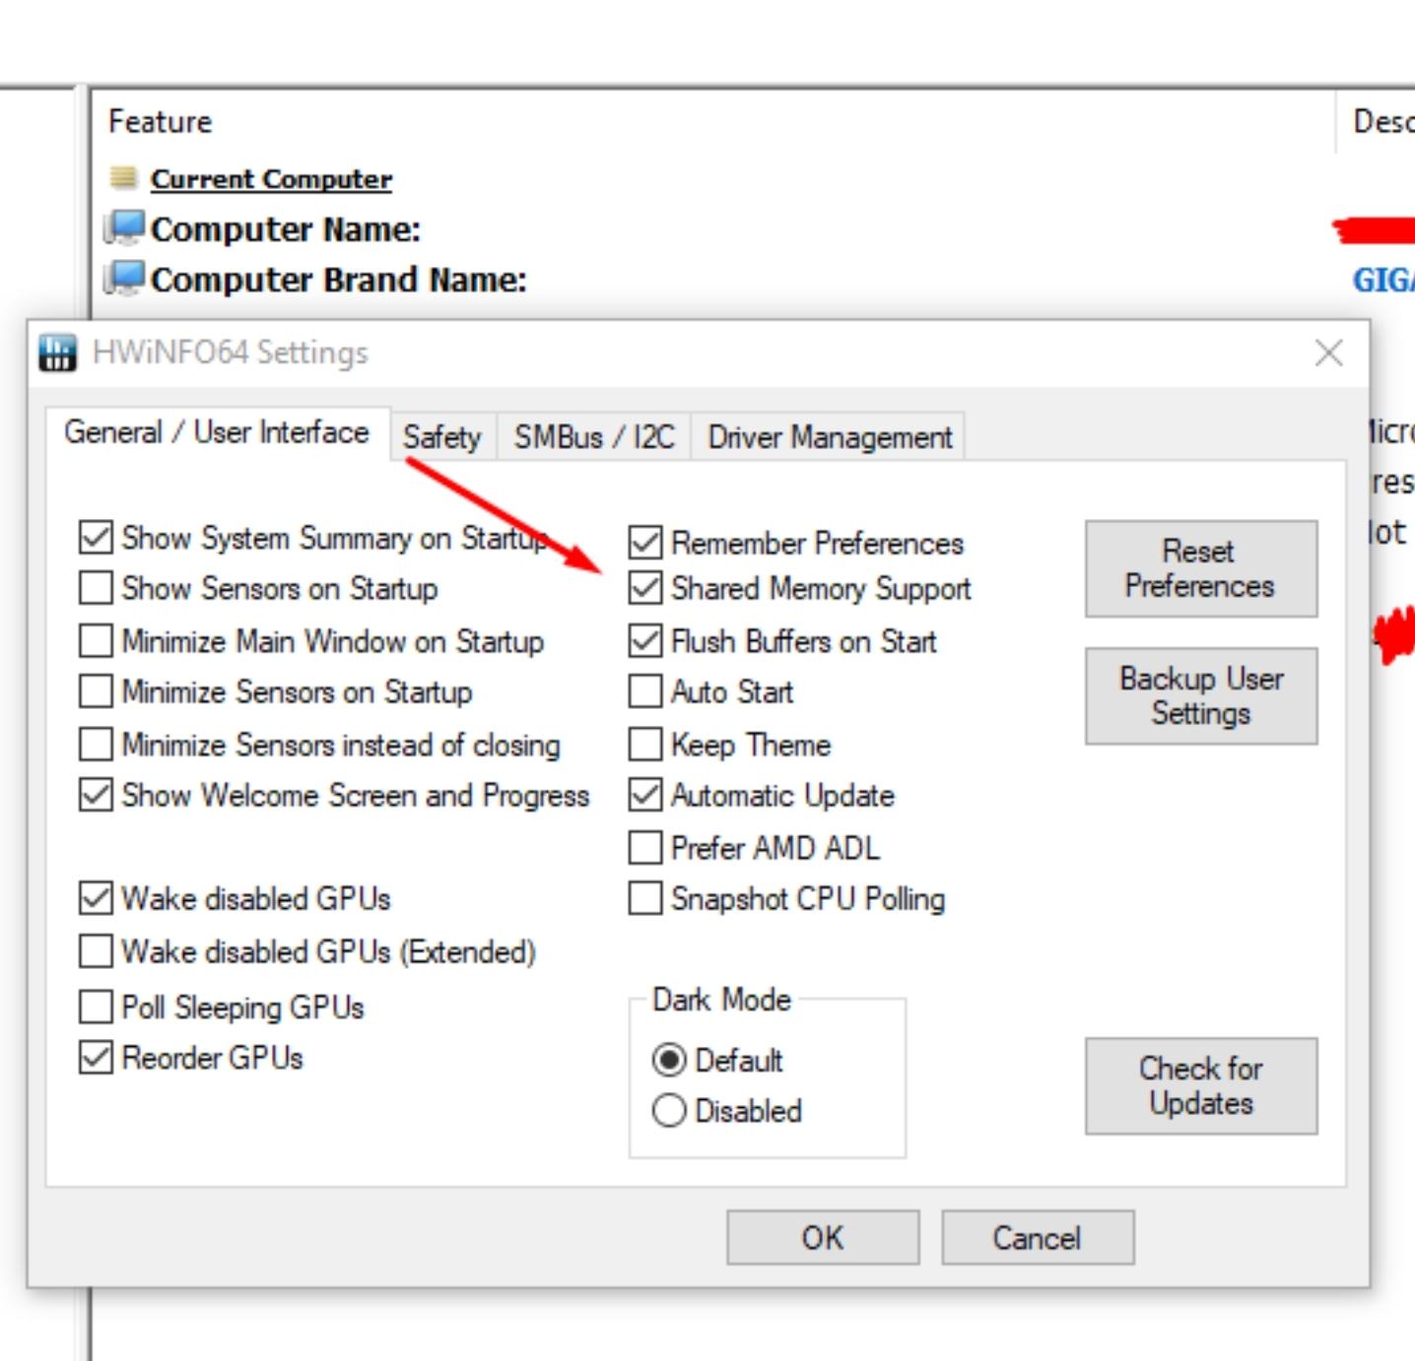Click Backup User Settings button
This screenshot has width=1415, height=1361.
pyautogui.click(x=1201, y=695)
